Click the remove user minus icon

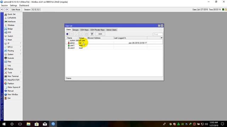[x=72, y=34]
